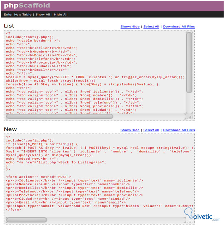The image size is (224, 225).
Task: Click the Back To Listing echo line
Action: (56, 162)
